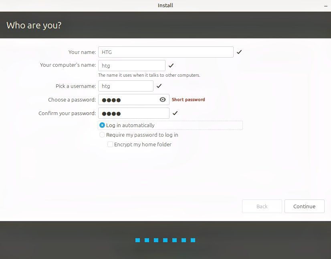Viewport: 331px width, 259px height.
Task: Click the Short password warning indicator
Action: tap(188, 100)
